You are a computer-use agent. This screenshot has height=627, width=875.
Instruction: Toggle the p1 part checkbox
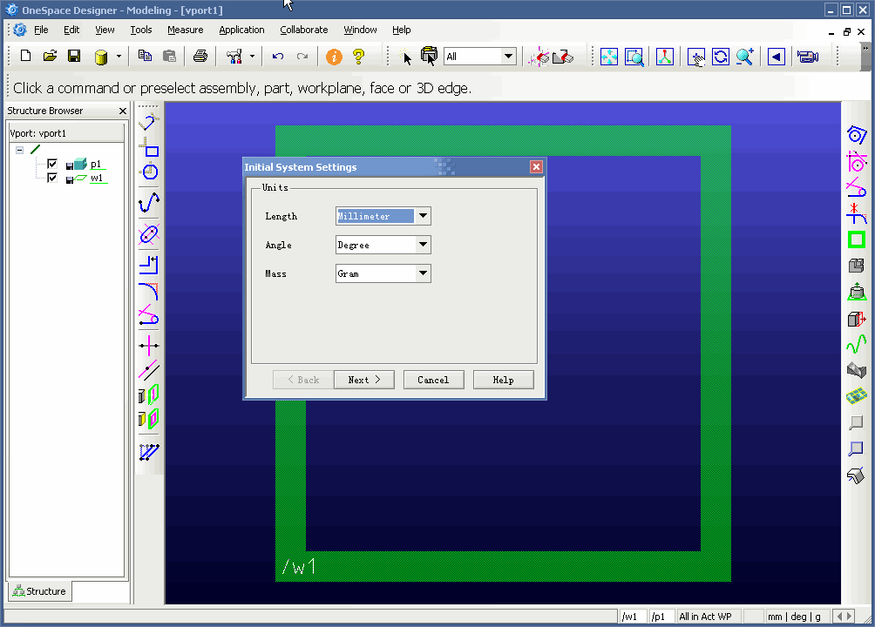click(52, 164)
